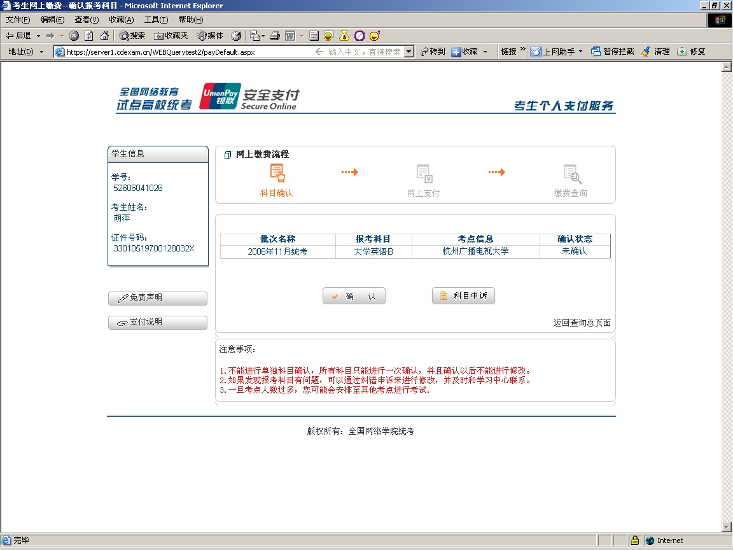Click the History icon in toolbar

236,36
